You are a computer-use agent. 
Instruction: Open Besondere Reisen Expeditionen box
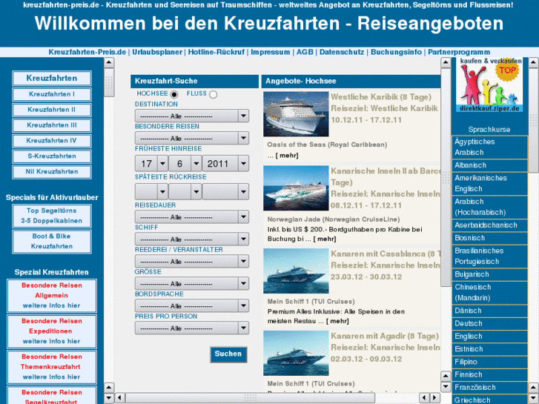[52, 331]
